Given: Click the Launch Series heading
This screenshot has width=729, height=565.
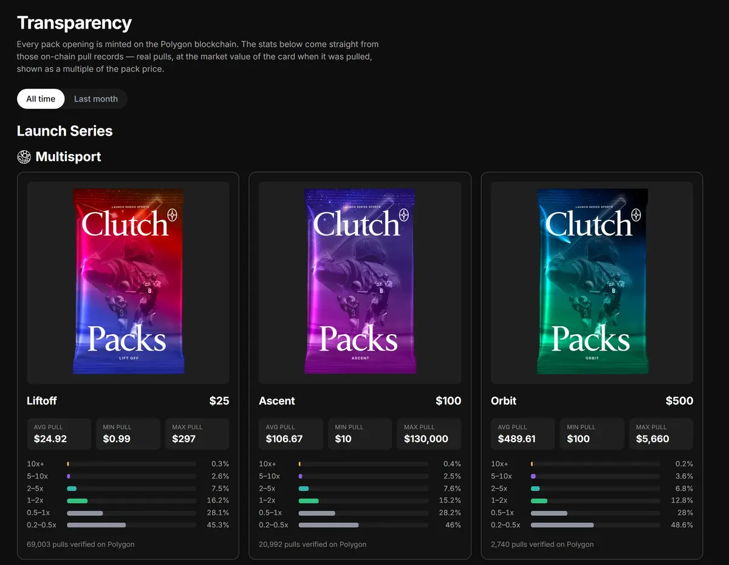Looking at the screenshot, I should (65, 131).
